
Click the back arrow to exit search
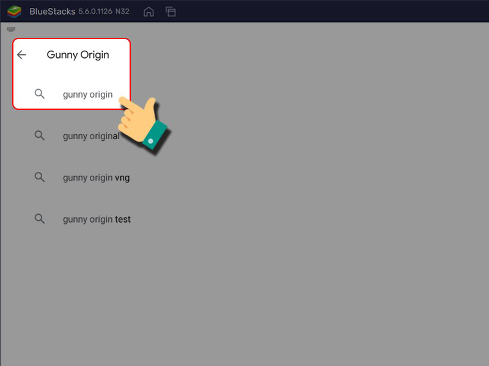(x=22, y=55)
